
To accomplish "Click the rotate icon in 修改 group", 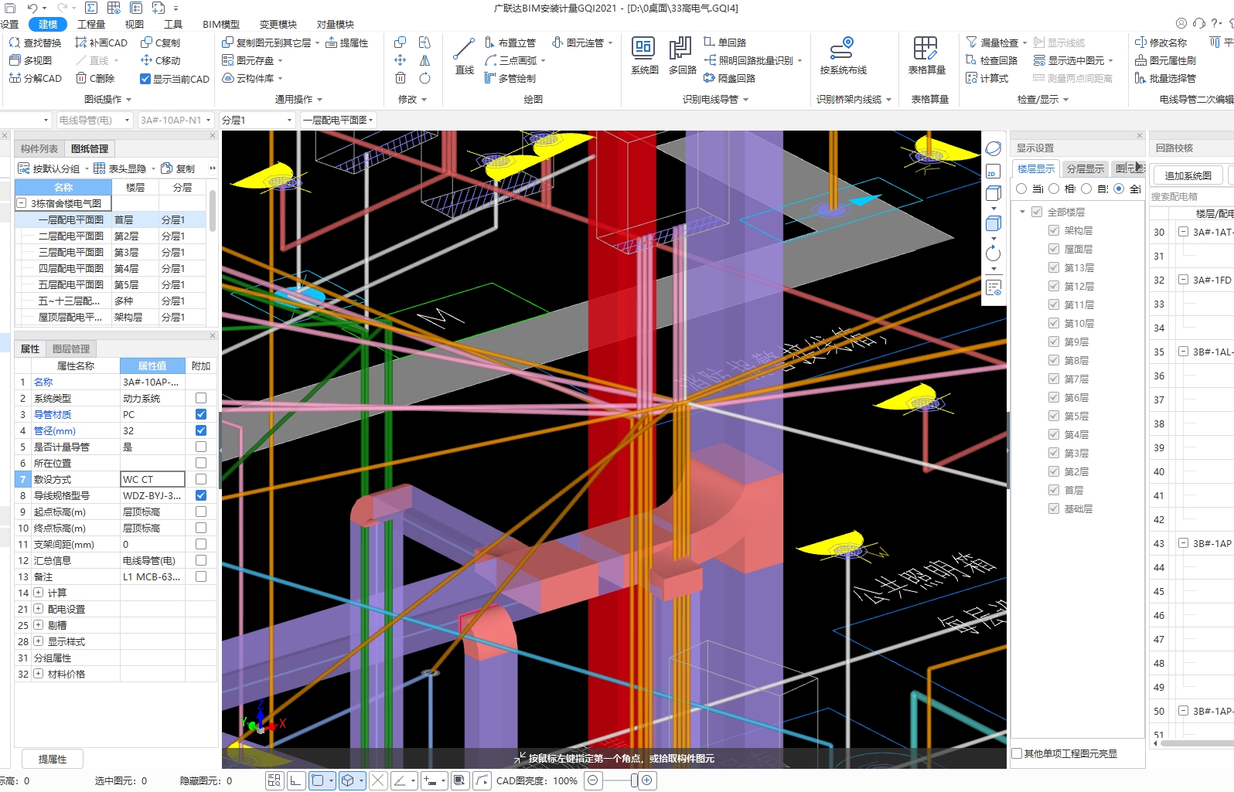I will point(424,78).
